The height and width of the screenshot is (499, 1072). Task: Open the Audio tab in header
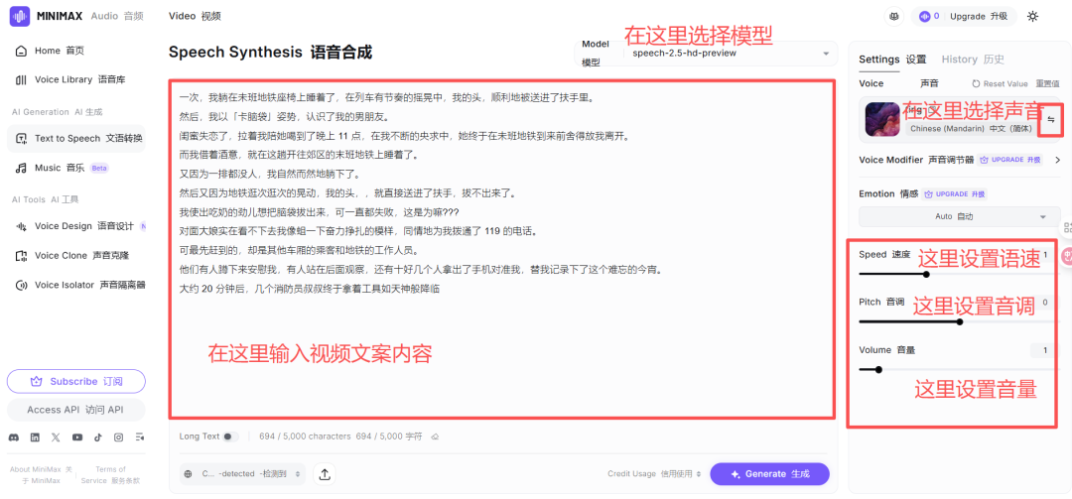pyautogui.click(x=117, y=17)
